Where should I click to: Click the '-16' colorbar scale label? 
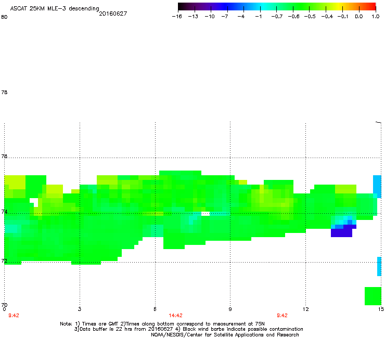pyautogui.click(x=177, y=17)
